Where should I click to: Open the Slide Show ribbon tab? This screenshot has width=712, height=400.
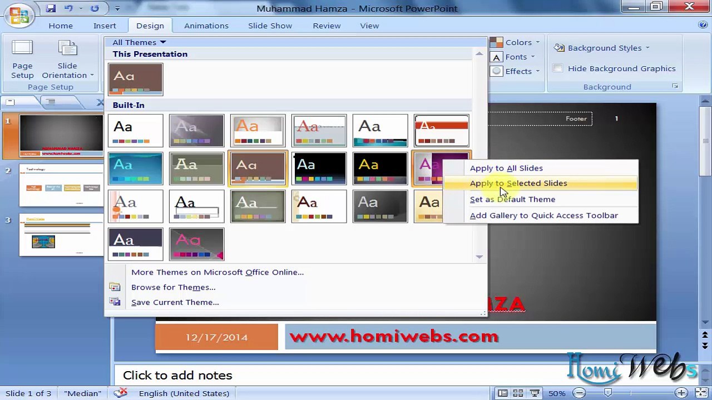click(270, 26)
